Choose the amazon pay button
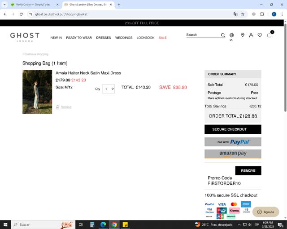This screenshot has height=229, width=287. pos(233,154)
